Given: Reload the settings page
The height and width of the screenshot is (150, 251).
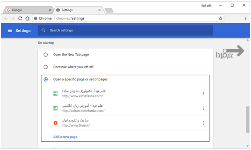Looking at the screenshot, I should coord(20,18).
